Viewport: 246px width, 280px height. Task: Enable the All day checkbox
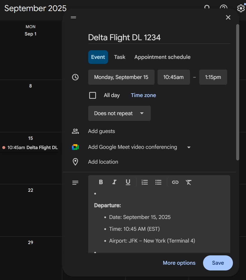tap(92, 95)
